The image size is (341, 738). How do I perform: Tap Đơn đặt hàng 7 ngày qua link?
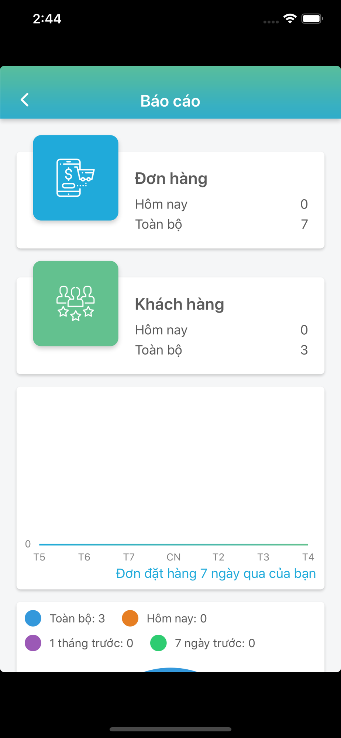pyautogui.click(x=216, y=573)
